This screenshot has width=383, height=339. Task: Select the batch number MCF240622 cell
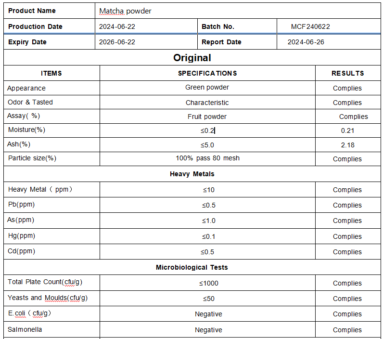310,26
